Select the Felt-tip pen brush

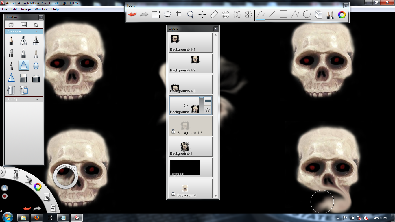[x=11, y=66]
